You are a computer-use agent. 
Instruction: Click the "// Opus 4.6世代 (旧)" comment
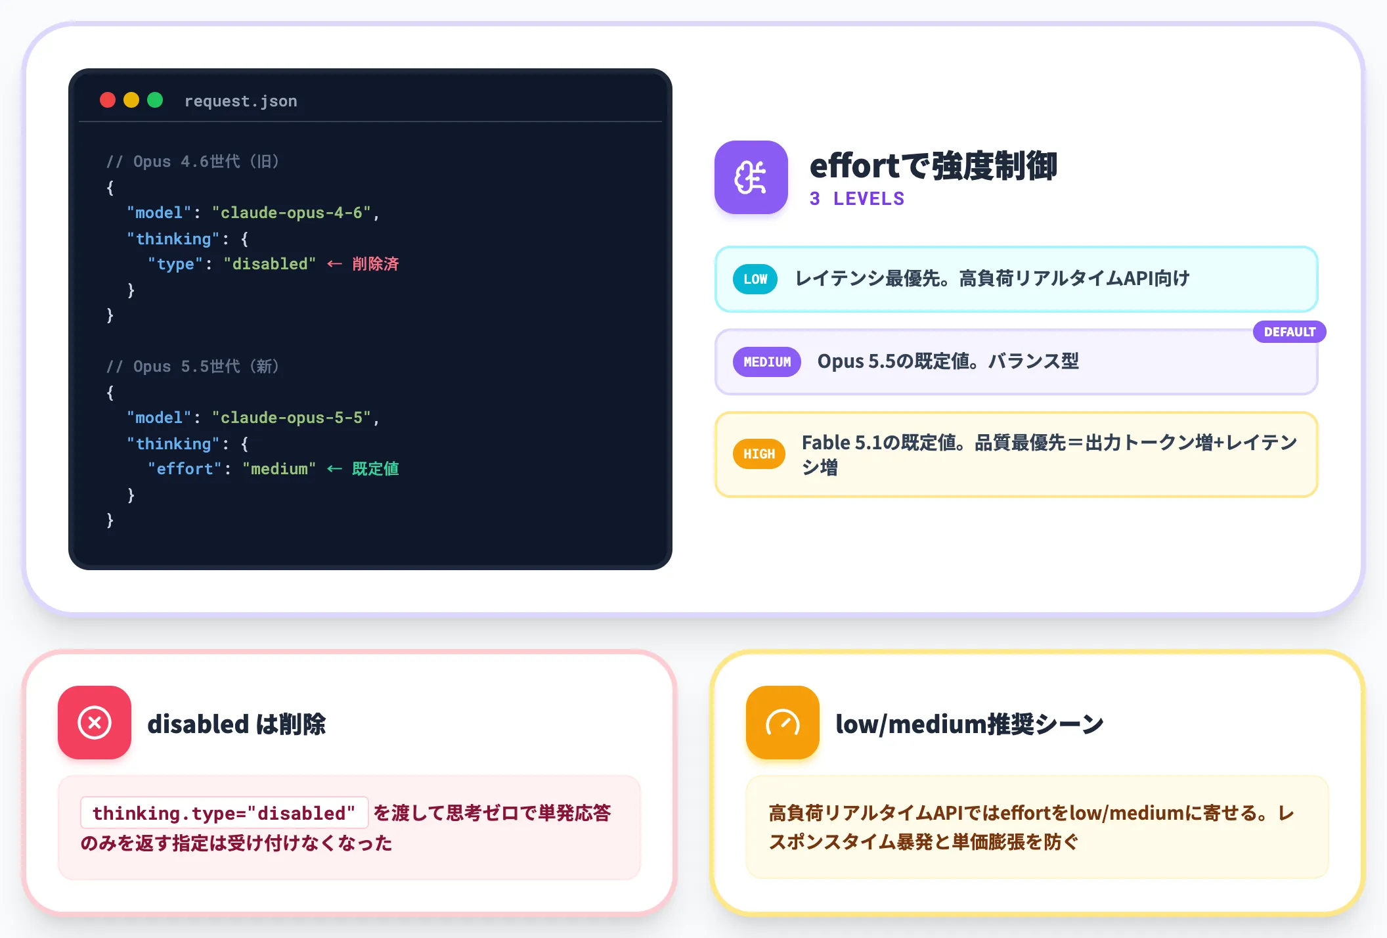coord(193,162)
